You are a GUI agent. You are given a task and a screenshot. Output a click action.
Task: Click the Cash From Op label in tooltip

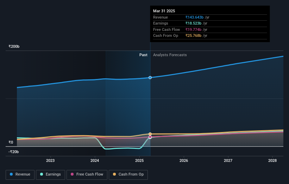click(x=165, y=36)
